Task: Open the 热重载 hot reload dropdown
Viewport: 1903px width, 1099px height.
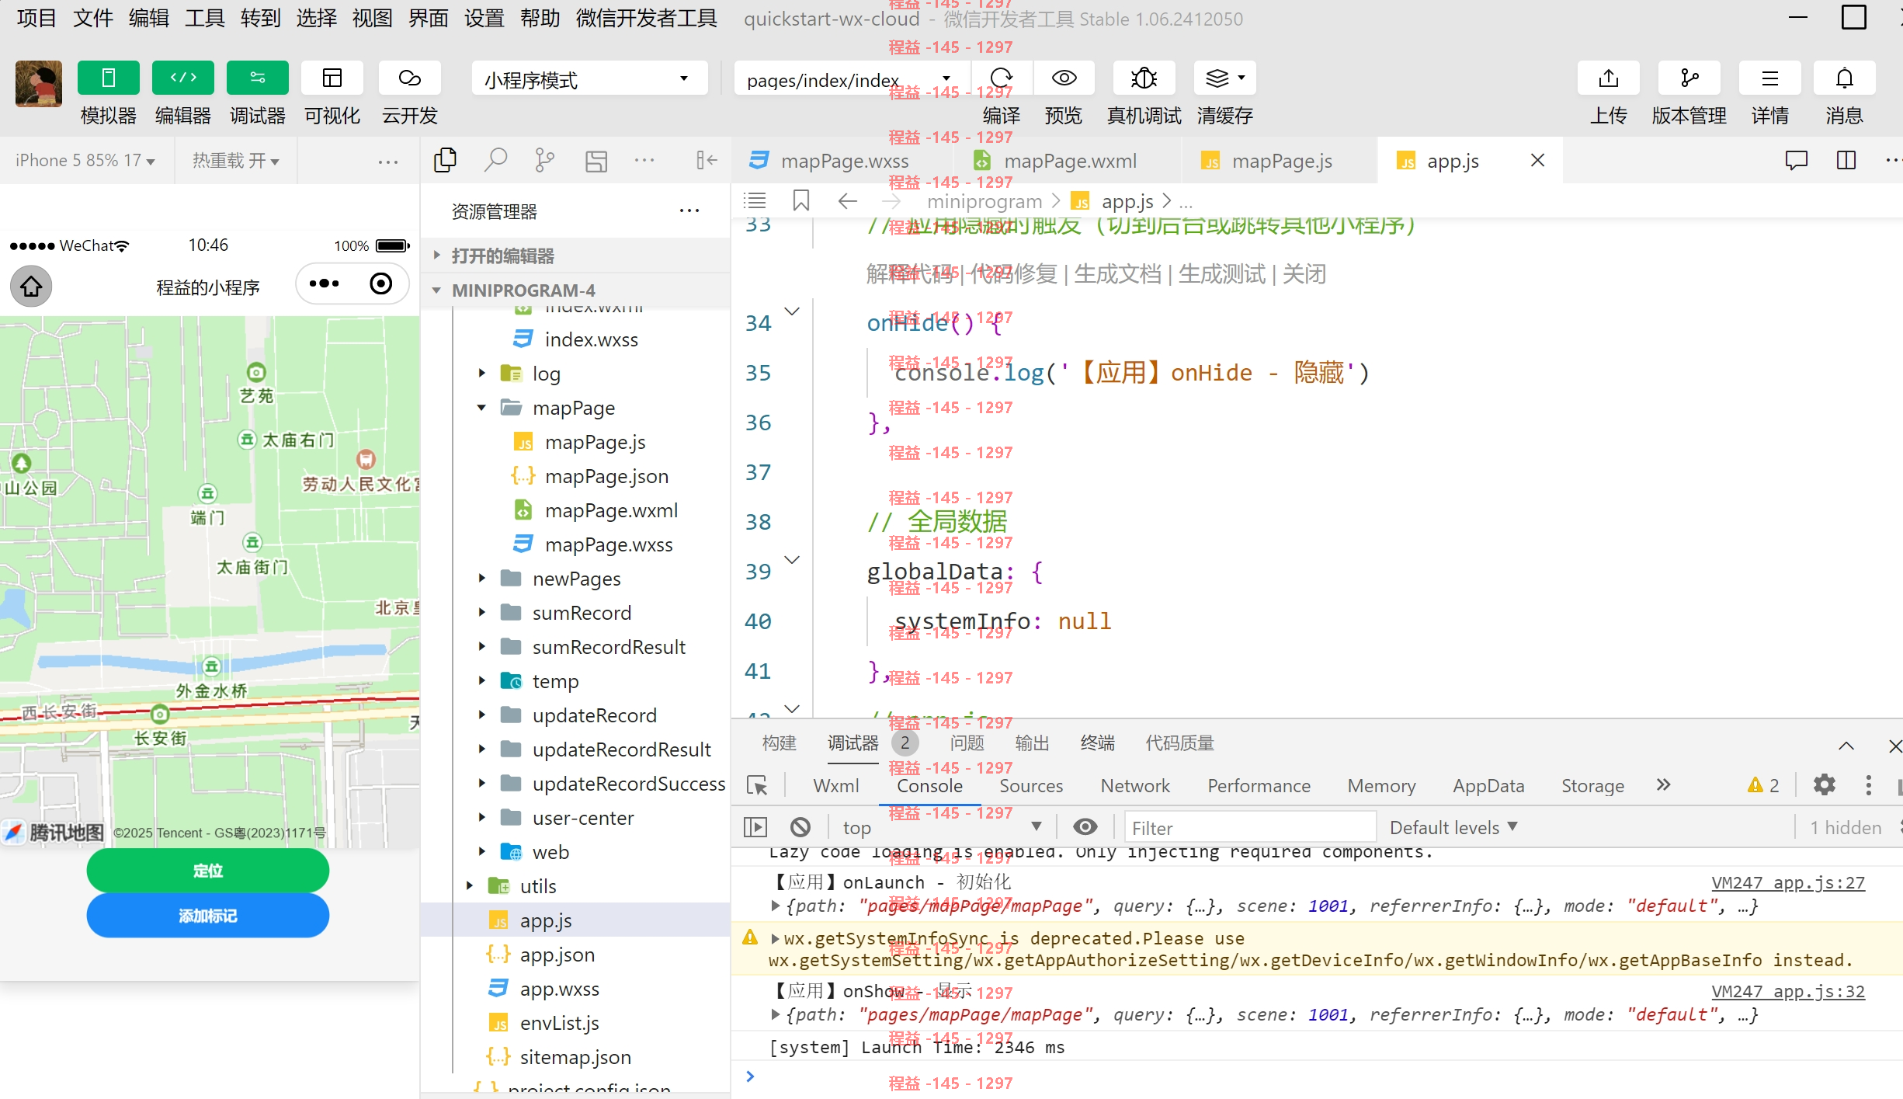Action: [x=236, y=161]
